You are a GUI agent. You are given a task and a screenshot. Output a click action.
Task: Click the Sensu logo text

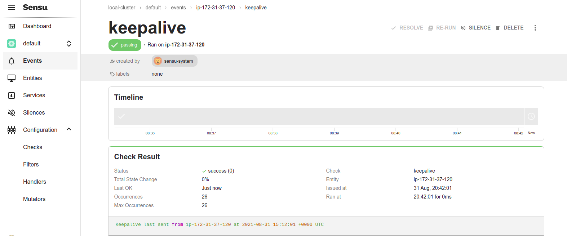35,8
